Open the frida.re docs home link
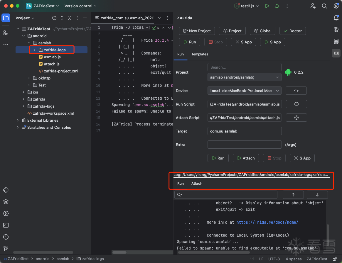342x263 pixels. tap(267, 222)
